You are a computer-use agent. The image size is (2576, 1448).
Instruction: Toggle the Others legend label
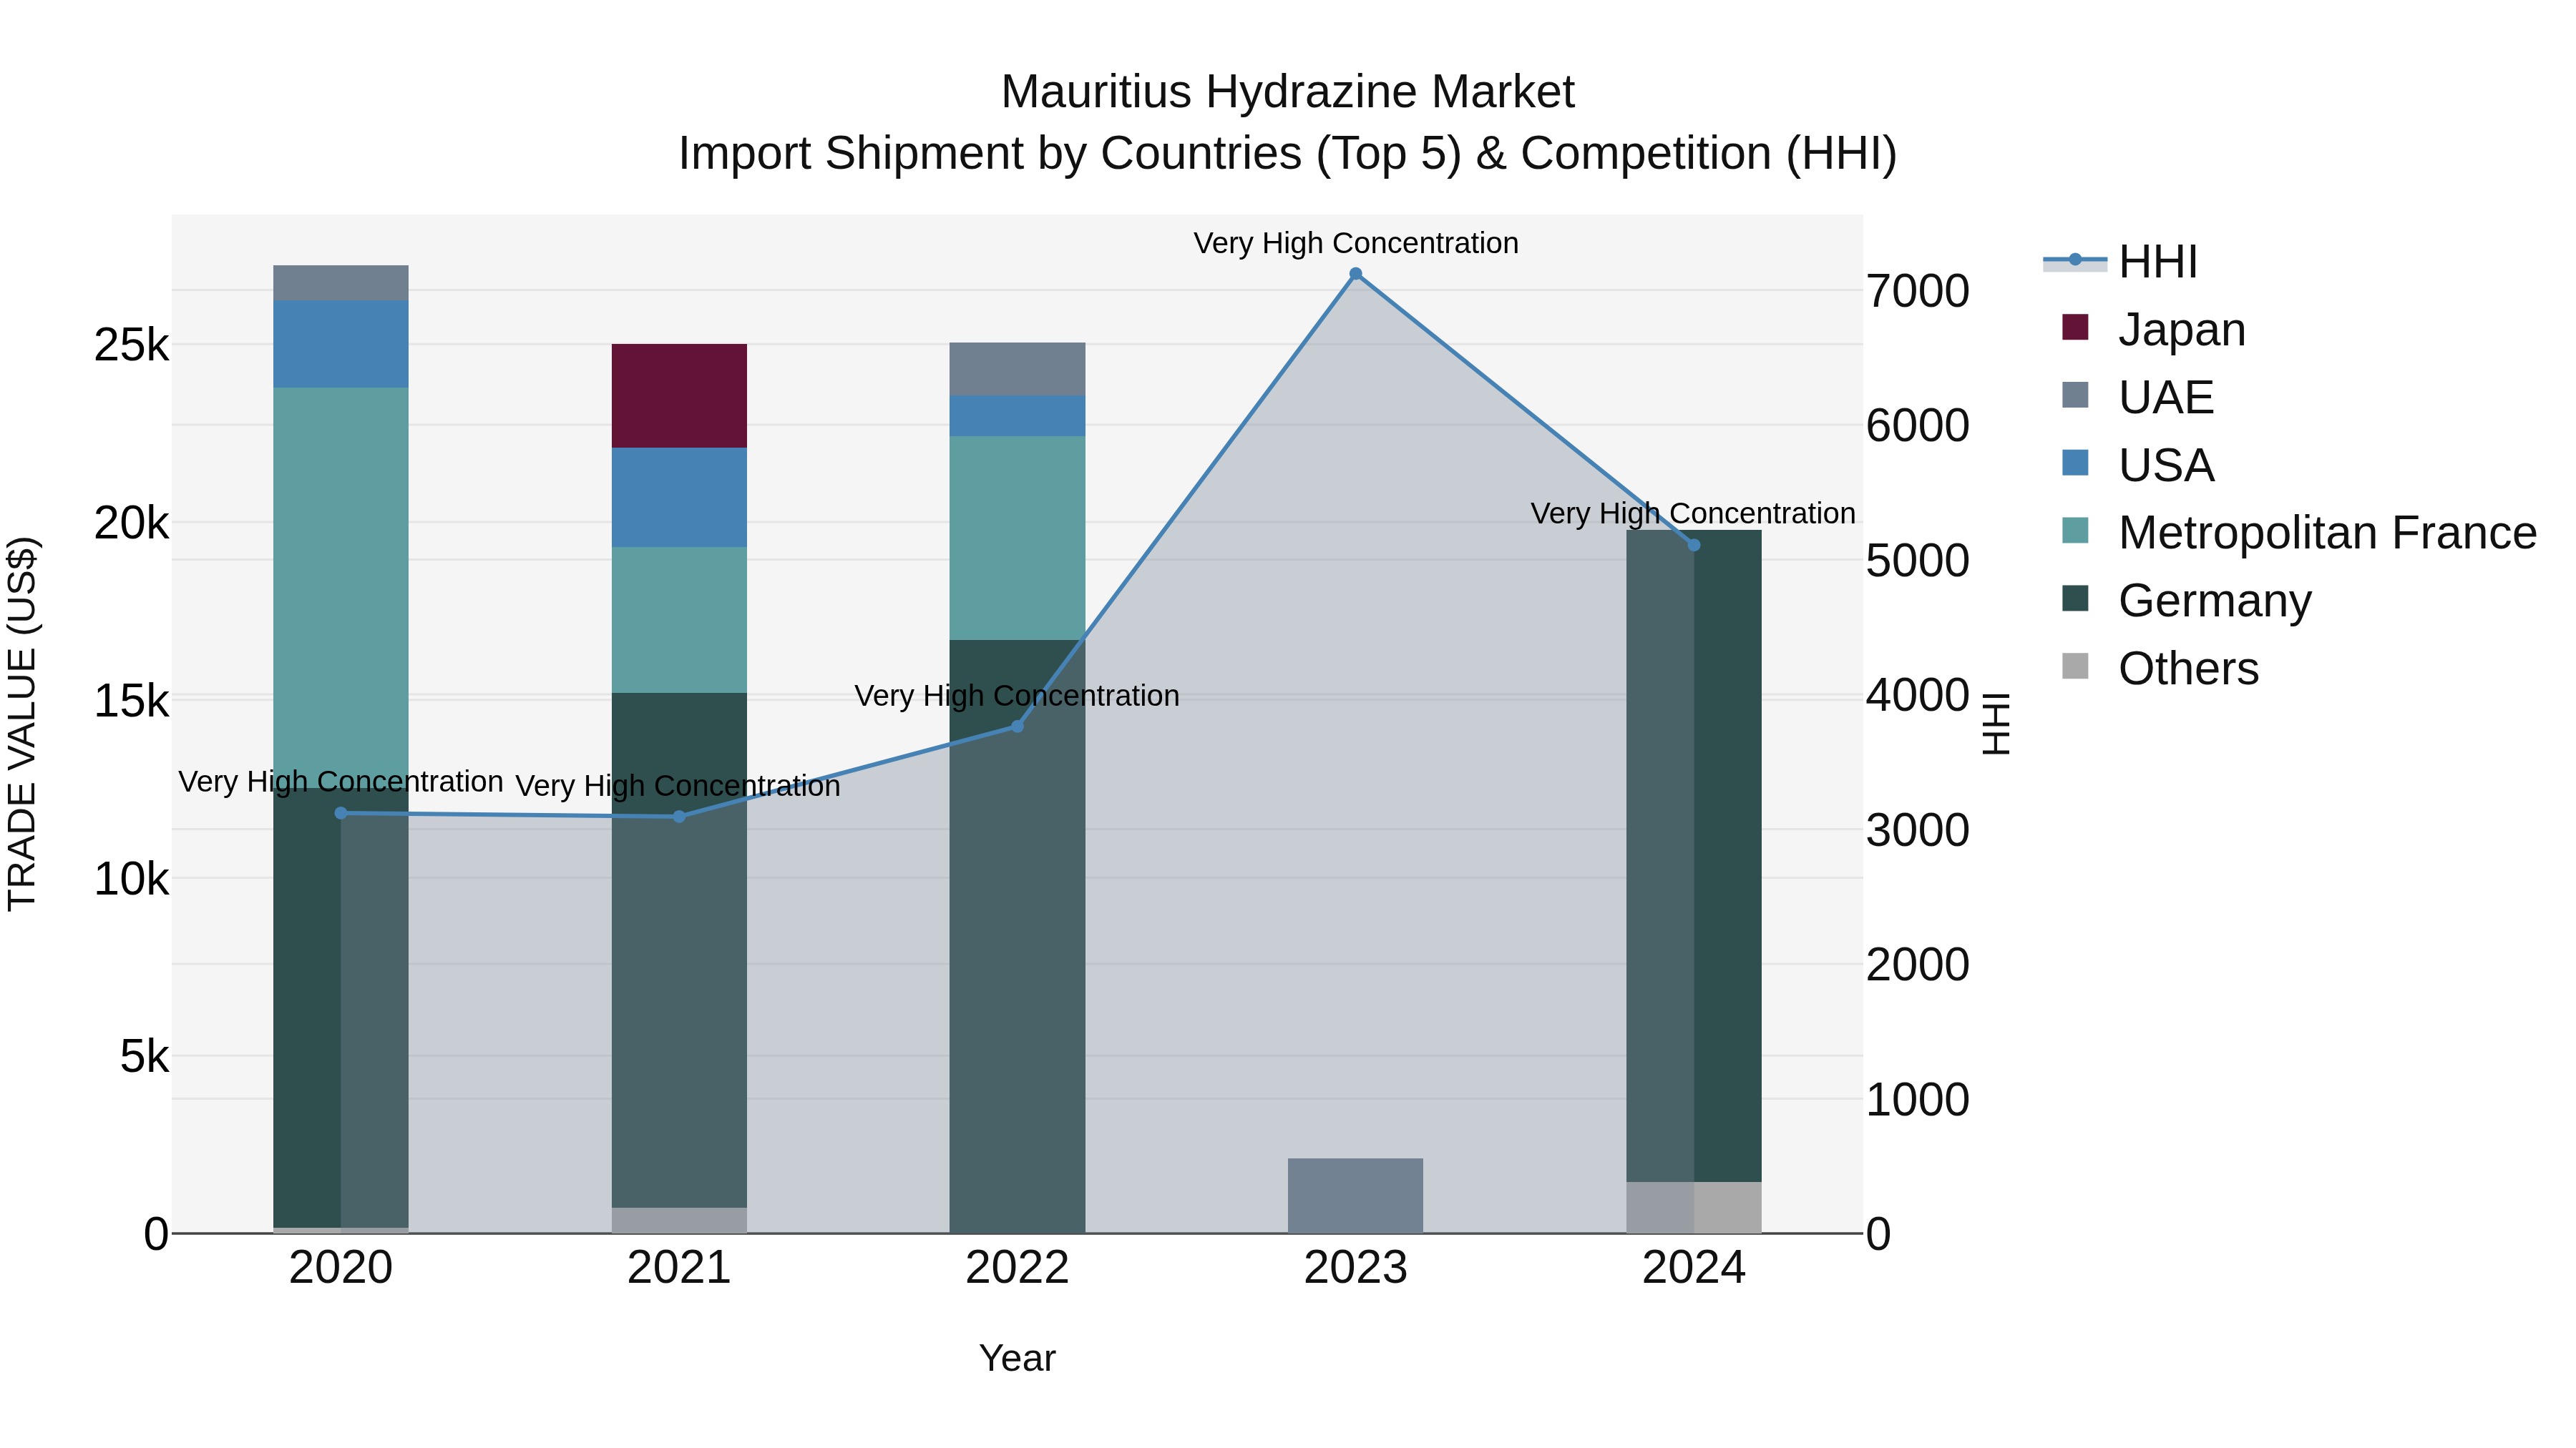tap(2188, 669)
